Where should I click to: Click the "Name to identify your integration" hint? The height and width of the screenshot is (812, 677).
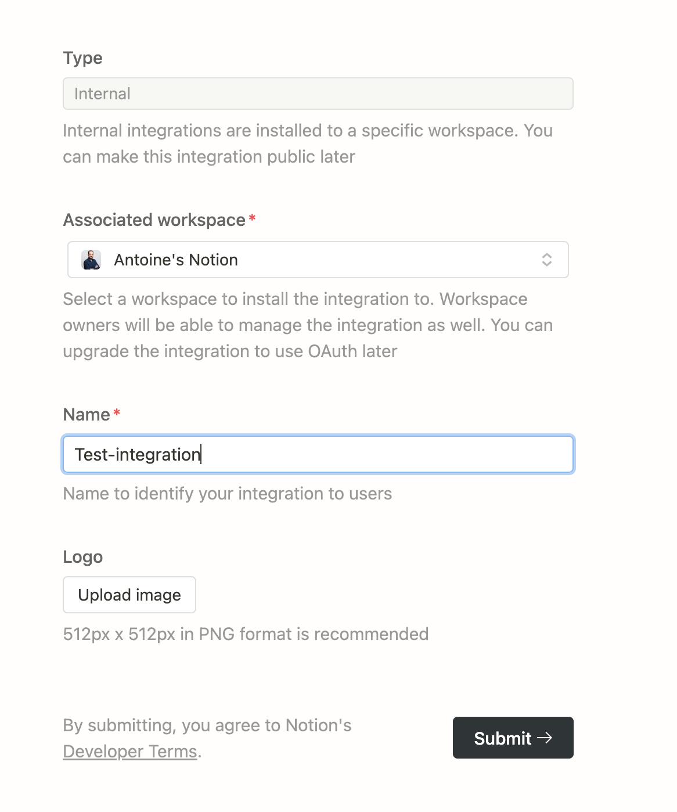click(227, 494)
